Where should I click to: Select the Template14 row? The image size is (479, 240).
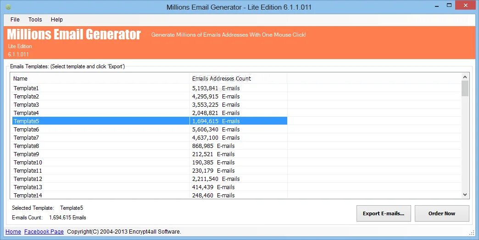pyautogui.click(x=150, y=195)
